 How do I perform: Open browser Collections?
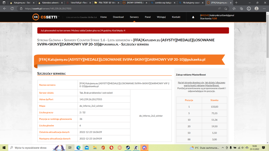click(x=241, y=9)
